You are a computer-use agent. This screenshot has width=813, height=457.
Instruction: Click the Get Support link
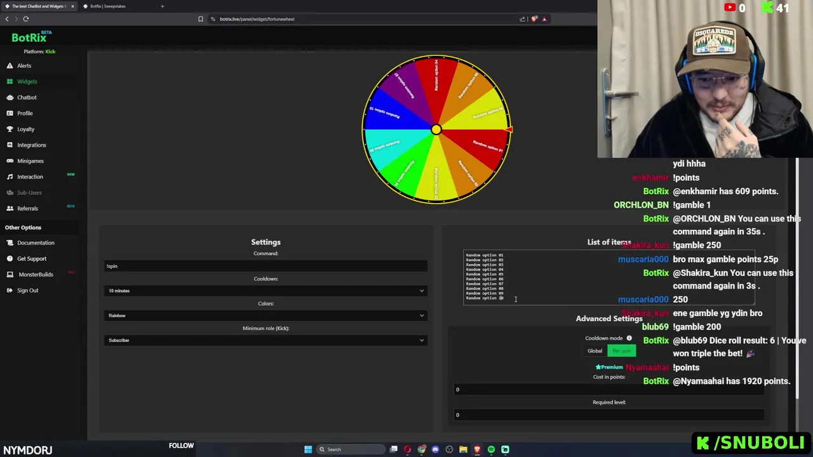32,259
